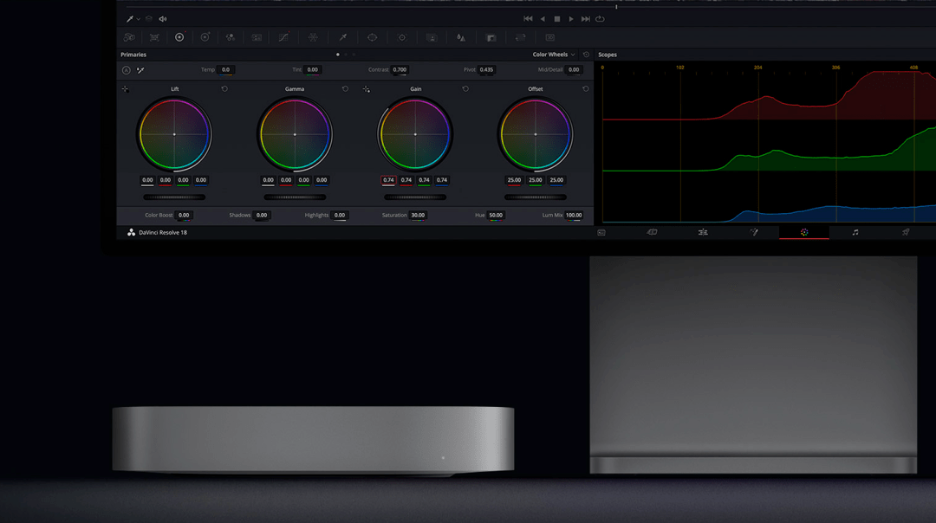Open the Blur palette
Screen dimensions: 936x523
click(461, 37)
